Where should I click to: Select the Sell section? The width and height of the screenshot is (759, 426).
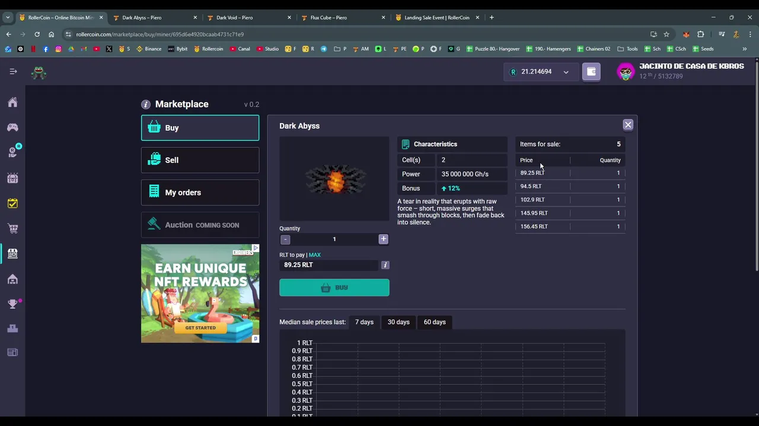(x=200, y=160)
